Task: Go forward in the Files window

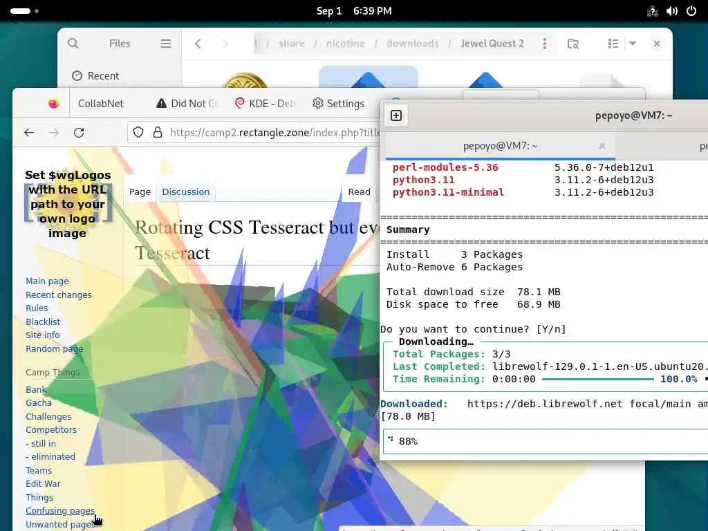Action: coord(225,44)
